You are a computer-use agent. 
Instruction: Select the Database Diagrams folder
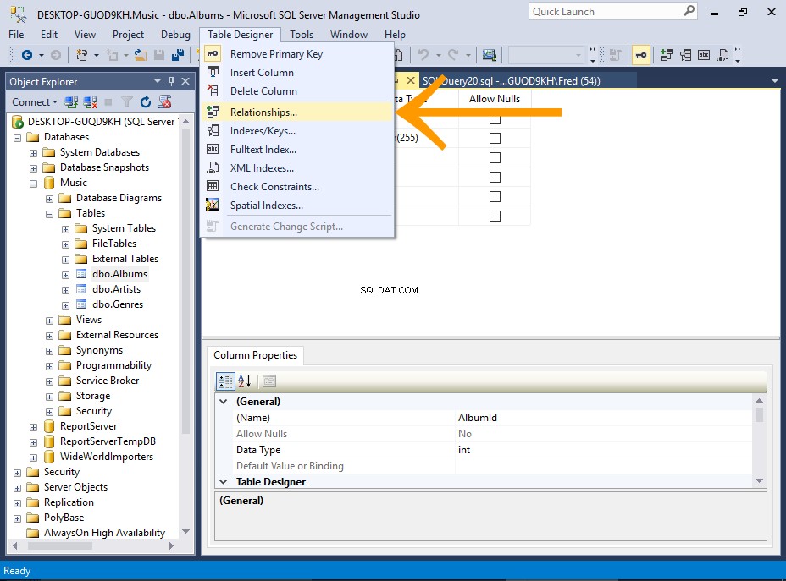(x=119, y=198)
